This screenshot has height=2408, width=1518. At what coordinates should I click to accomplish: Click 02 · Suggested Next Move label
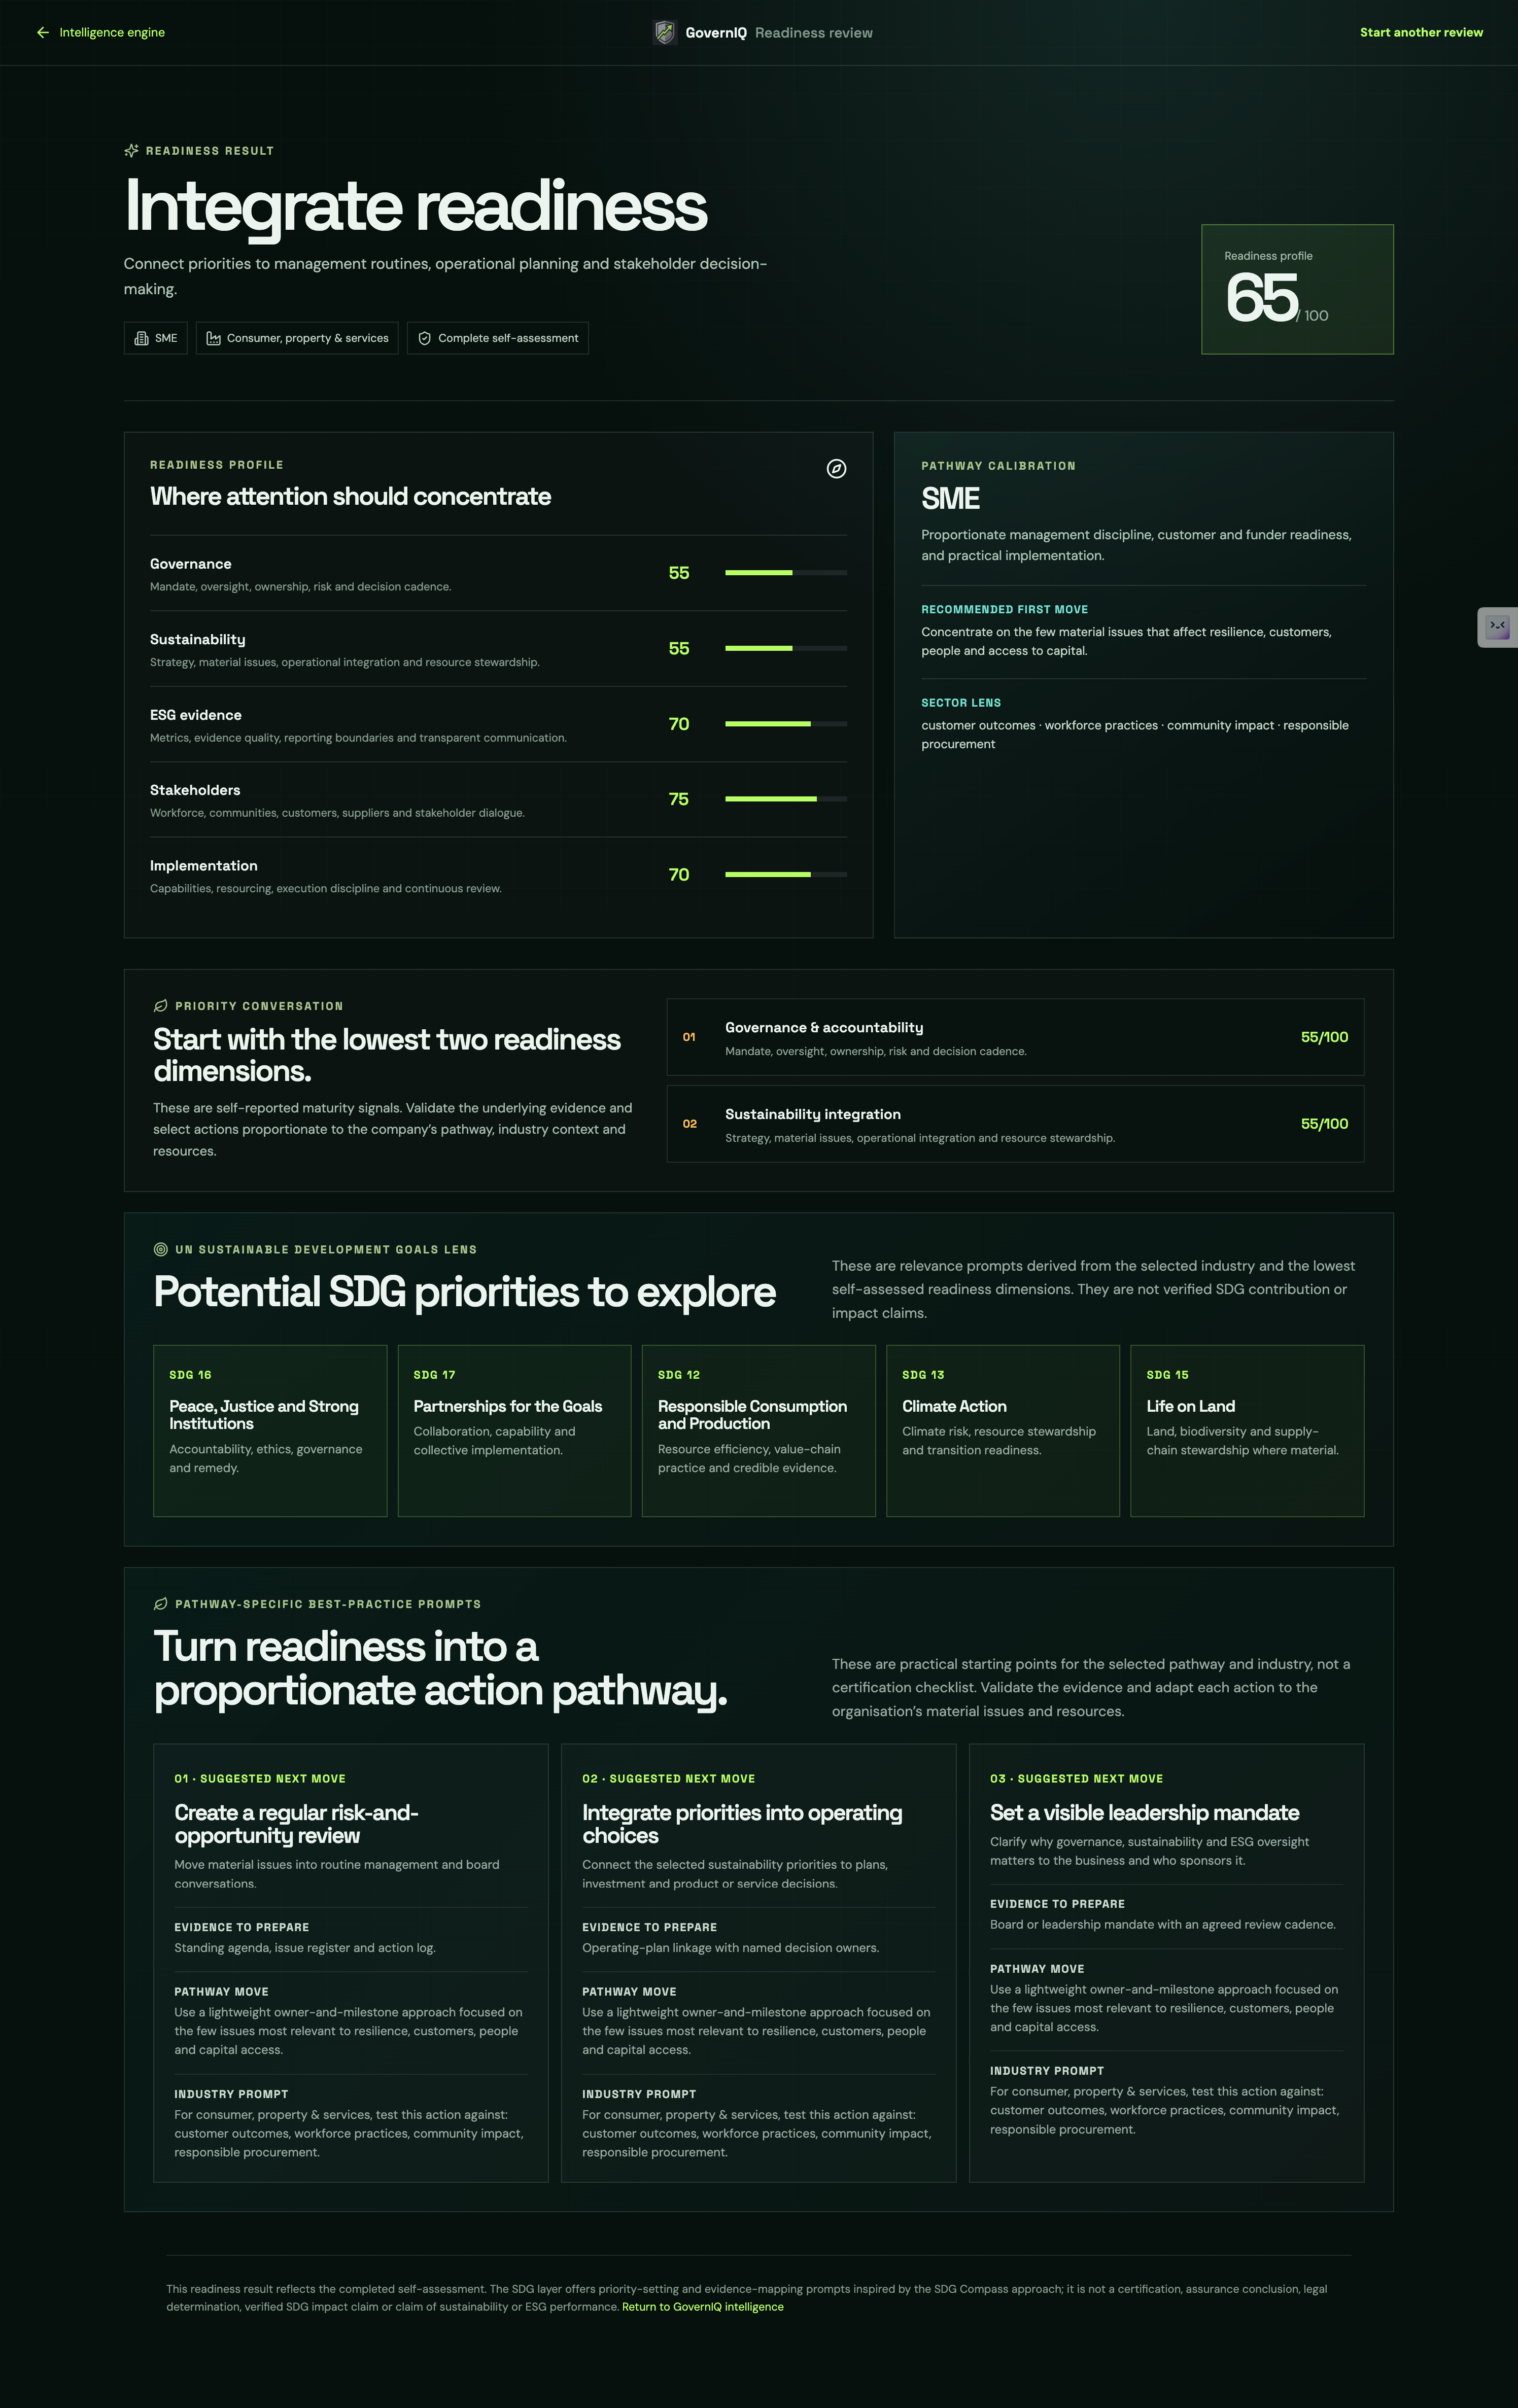pyautogui.click(x=669, y=1779)
